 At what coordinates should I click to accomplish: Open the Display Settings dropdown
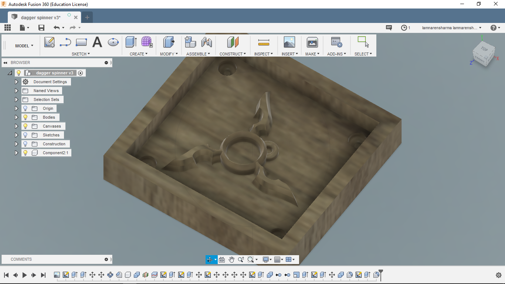(x=267, y=260)
